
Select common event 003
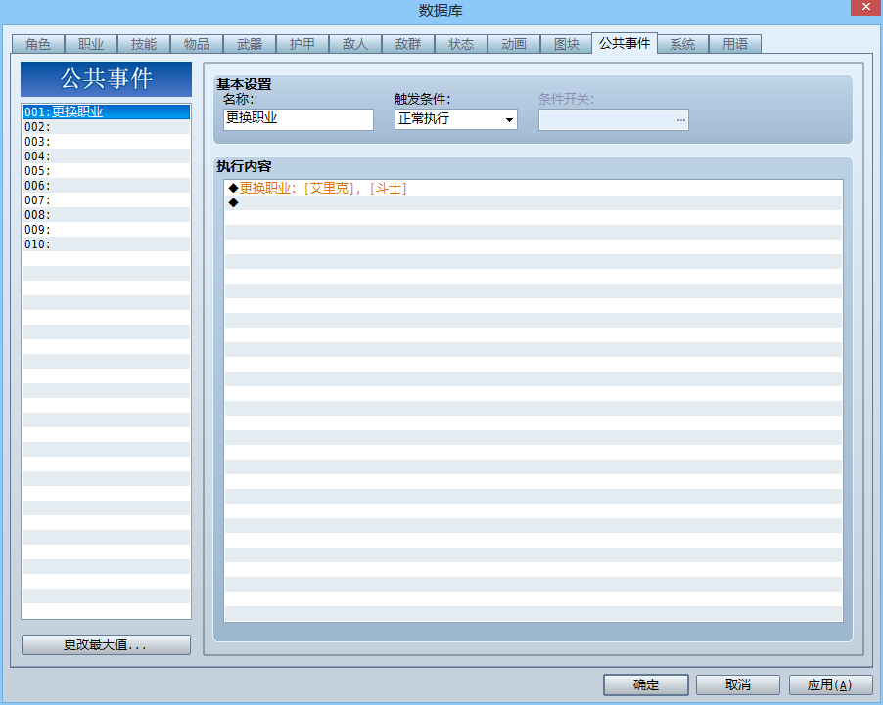coord(106,141)
